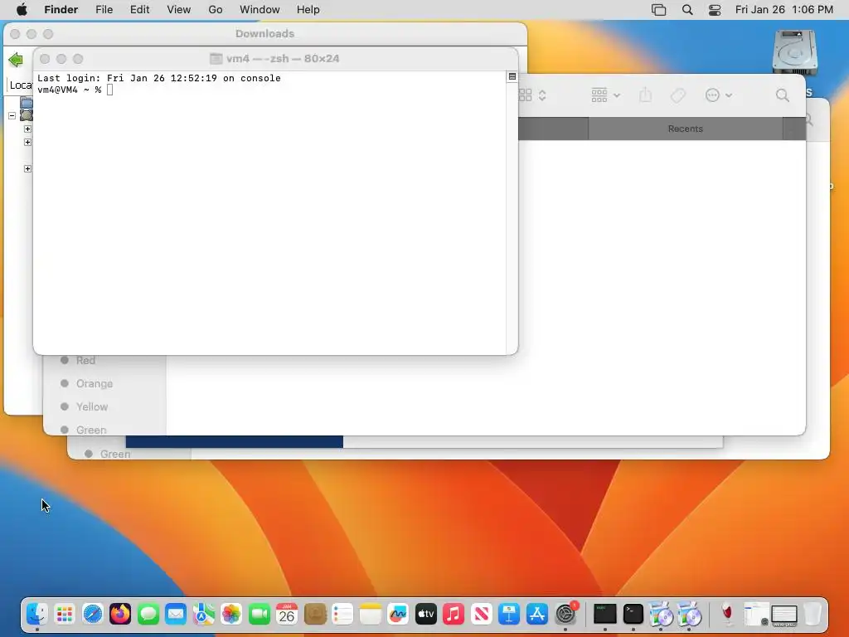
Task: Open Firefox from the Dock
Action: point(120,615)
